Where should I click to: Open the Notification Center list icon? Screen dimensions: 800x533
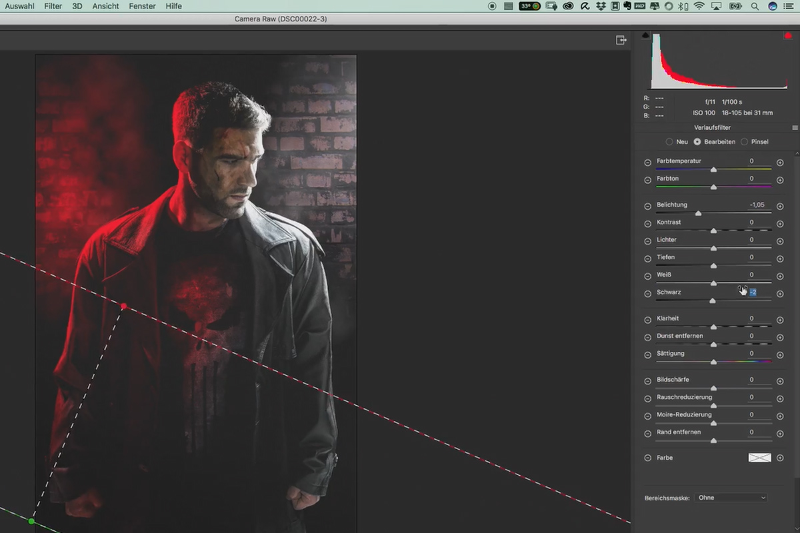coord(790,6)
